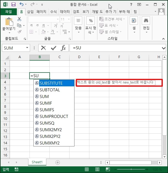Image resolution: width=168 pixels, height=173 pixels.
Task: Click the Select All corner triangle
Action: [7, 57]
